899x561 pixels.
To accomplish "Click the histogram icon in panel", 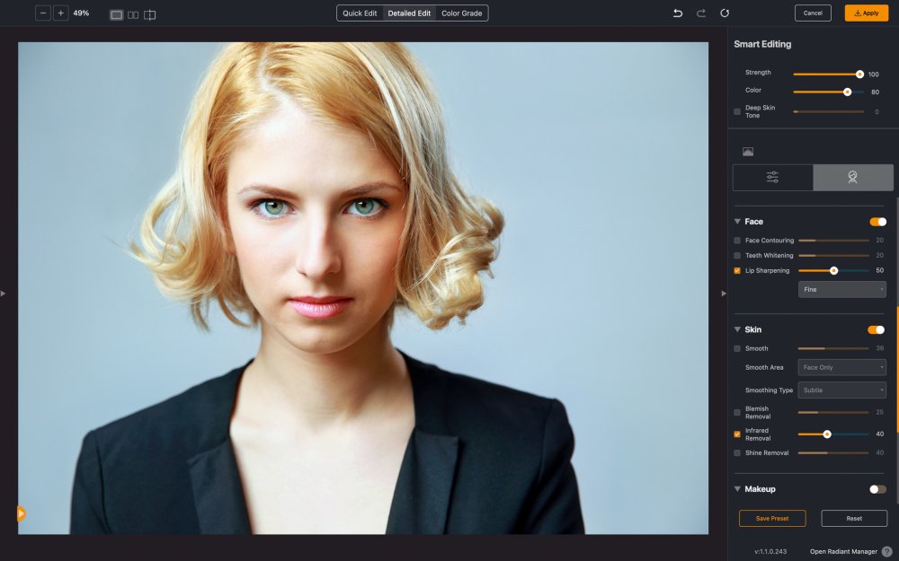I will point(748,152).
